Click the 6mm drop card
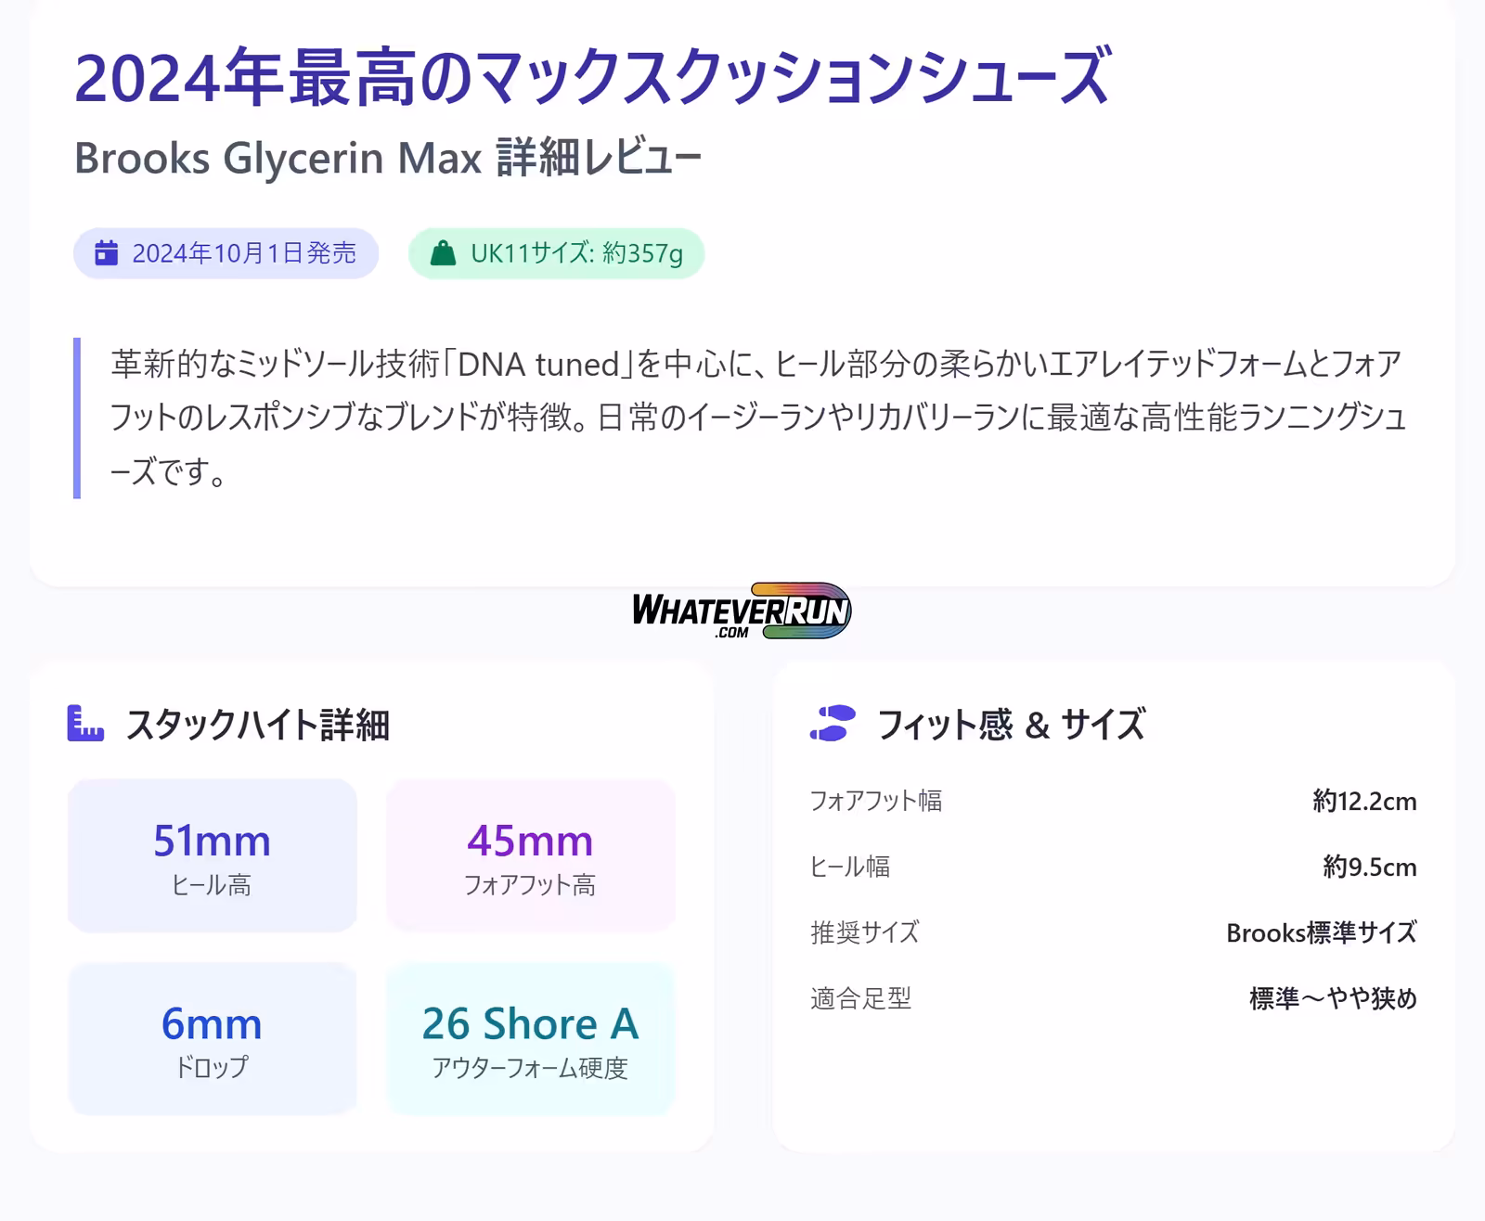The image size is (1485, 1221). click(213, 1039)
